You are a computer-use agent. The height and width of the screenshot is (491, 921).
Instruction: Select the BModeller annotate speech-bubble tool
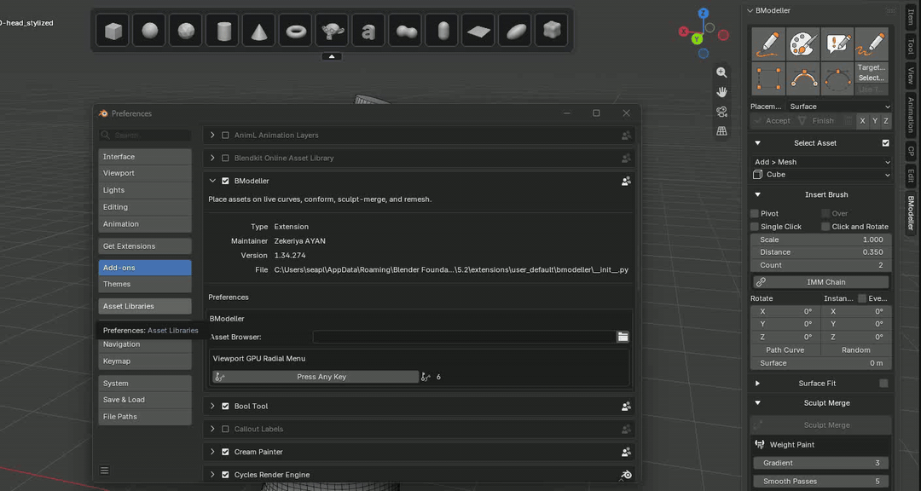(837, 43)
